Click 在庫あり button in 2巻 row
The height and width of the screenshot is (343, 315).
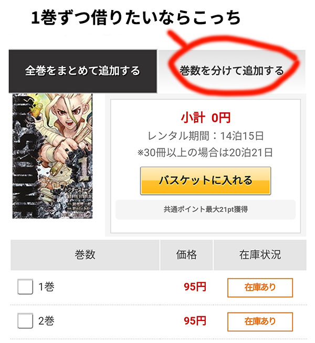click(260, 321)
